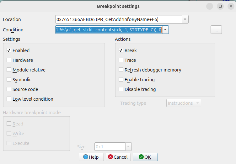
Task: Click the blue Help question-mark icon
Action: click(x=85, y=157)
